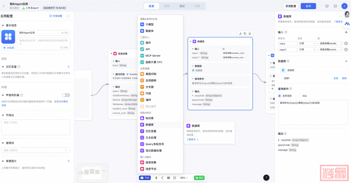Click the edit pencil icon above 数据库 node
Image resolution: width=351 pixels, height=183 pixels.
pos(240,34)
